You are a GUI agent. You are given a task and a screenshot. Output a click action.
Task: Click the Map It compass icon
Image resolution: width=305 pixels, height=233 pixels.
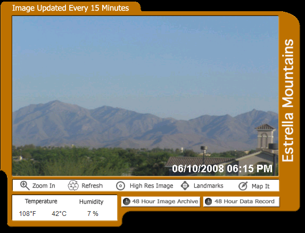click(243, 186)
